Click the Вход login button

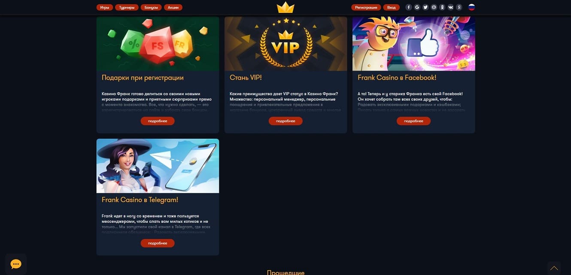coord(392,7)
